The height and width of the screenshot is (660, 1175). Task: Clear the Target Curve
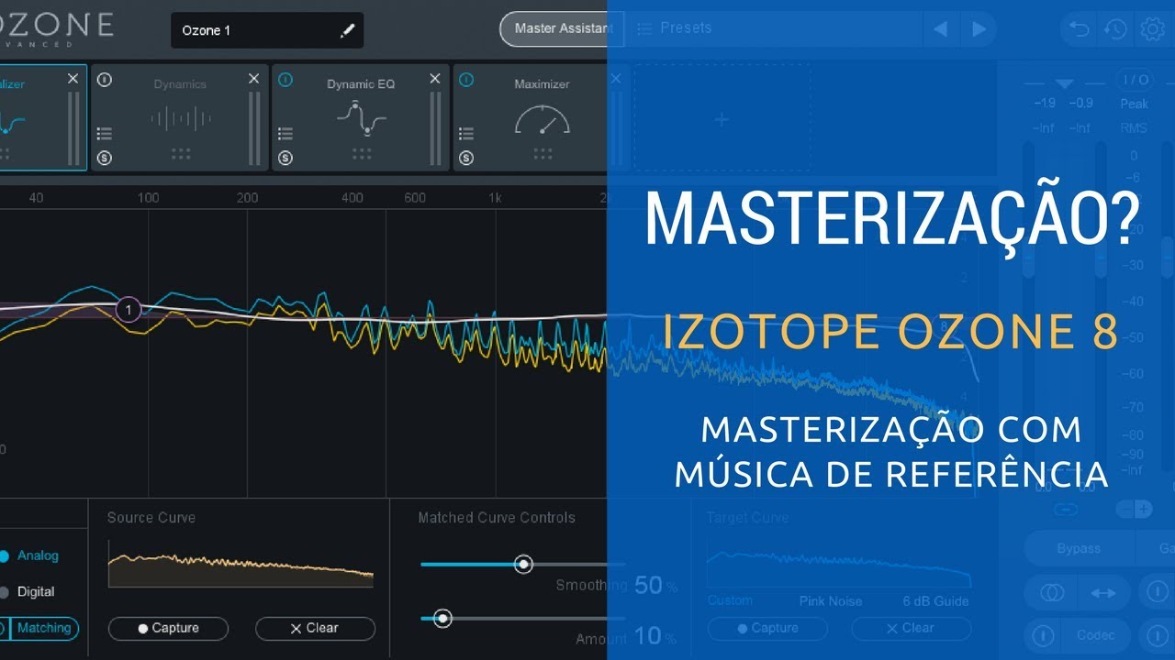(911, 628)
